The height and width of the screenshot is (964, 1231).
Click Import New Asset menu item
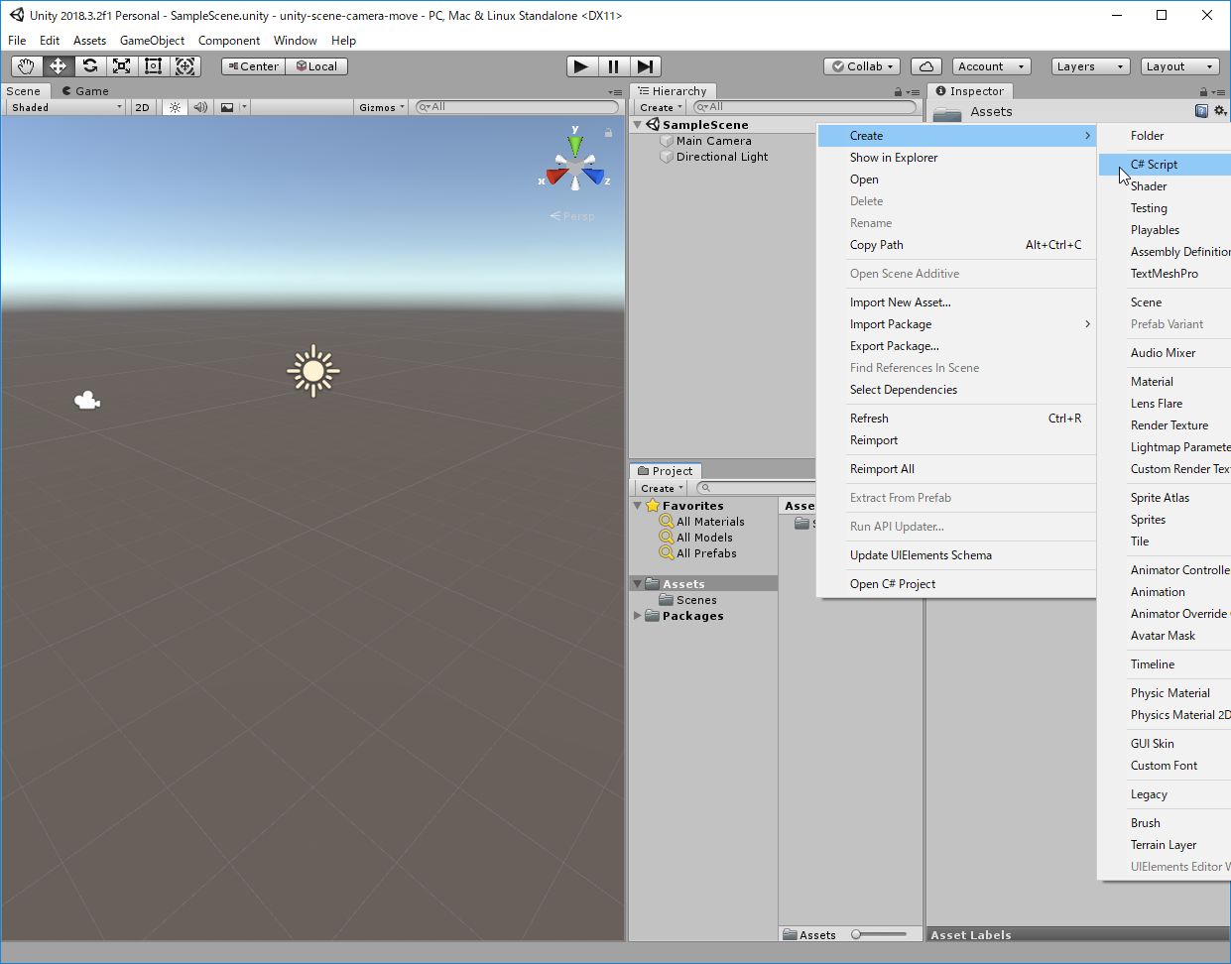[956, 302]
